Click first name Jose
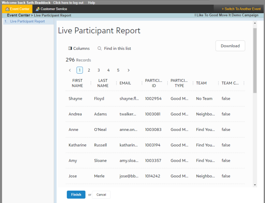 coord(73,176)
